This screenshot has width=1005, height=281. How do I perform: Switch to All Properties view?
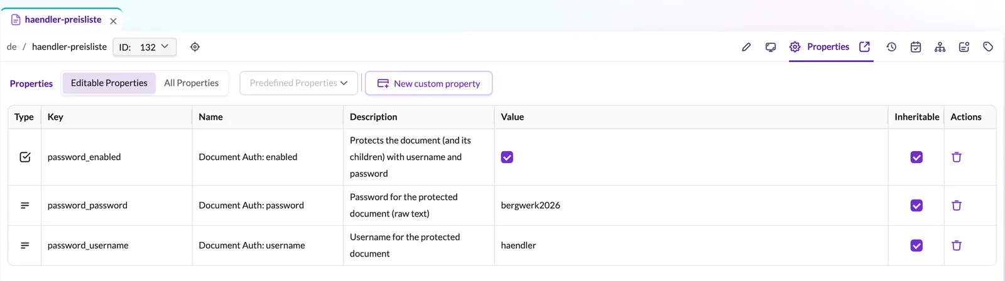192,83
